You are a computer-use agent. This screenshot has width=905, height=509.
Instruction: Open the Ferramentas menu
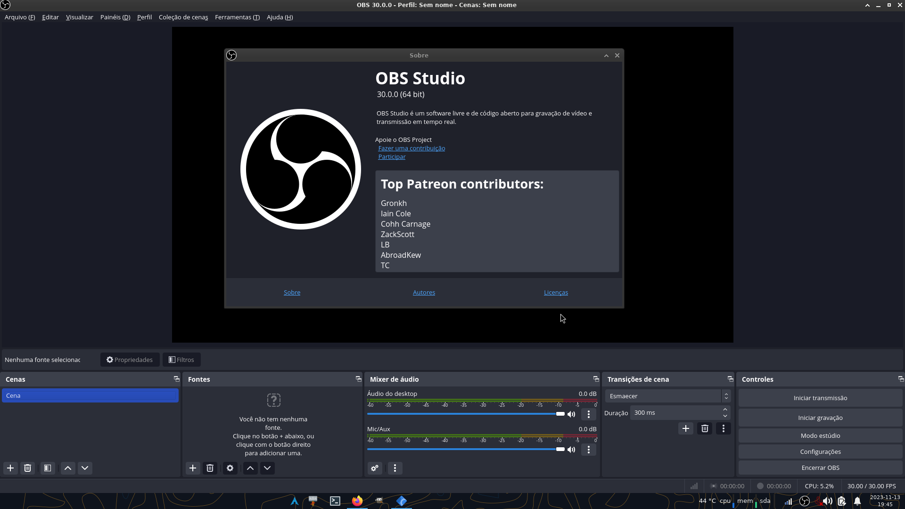237,17
